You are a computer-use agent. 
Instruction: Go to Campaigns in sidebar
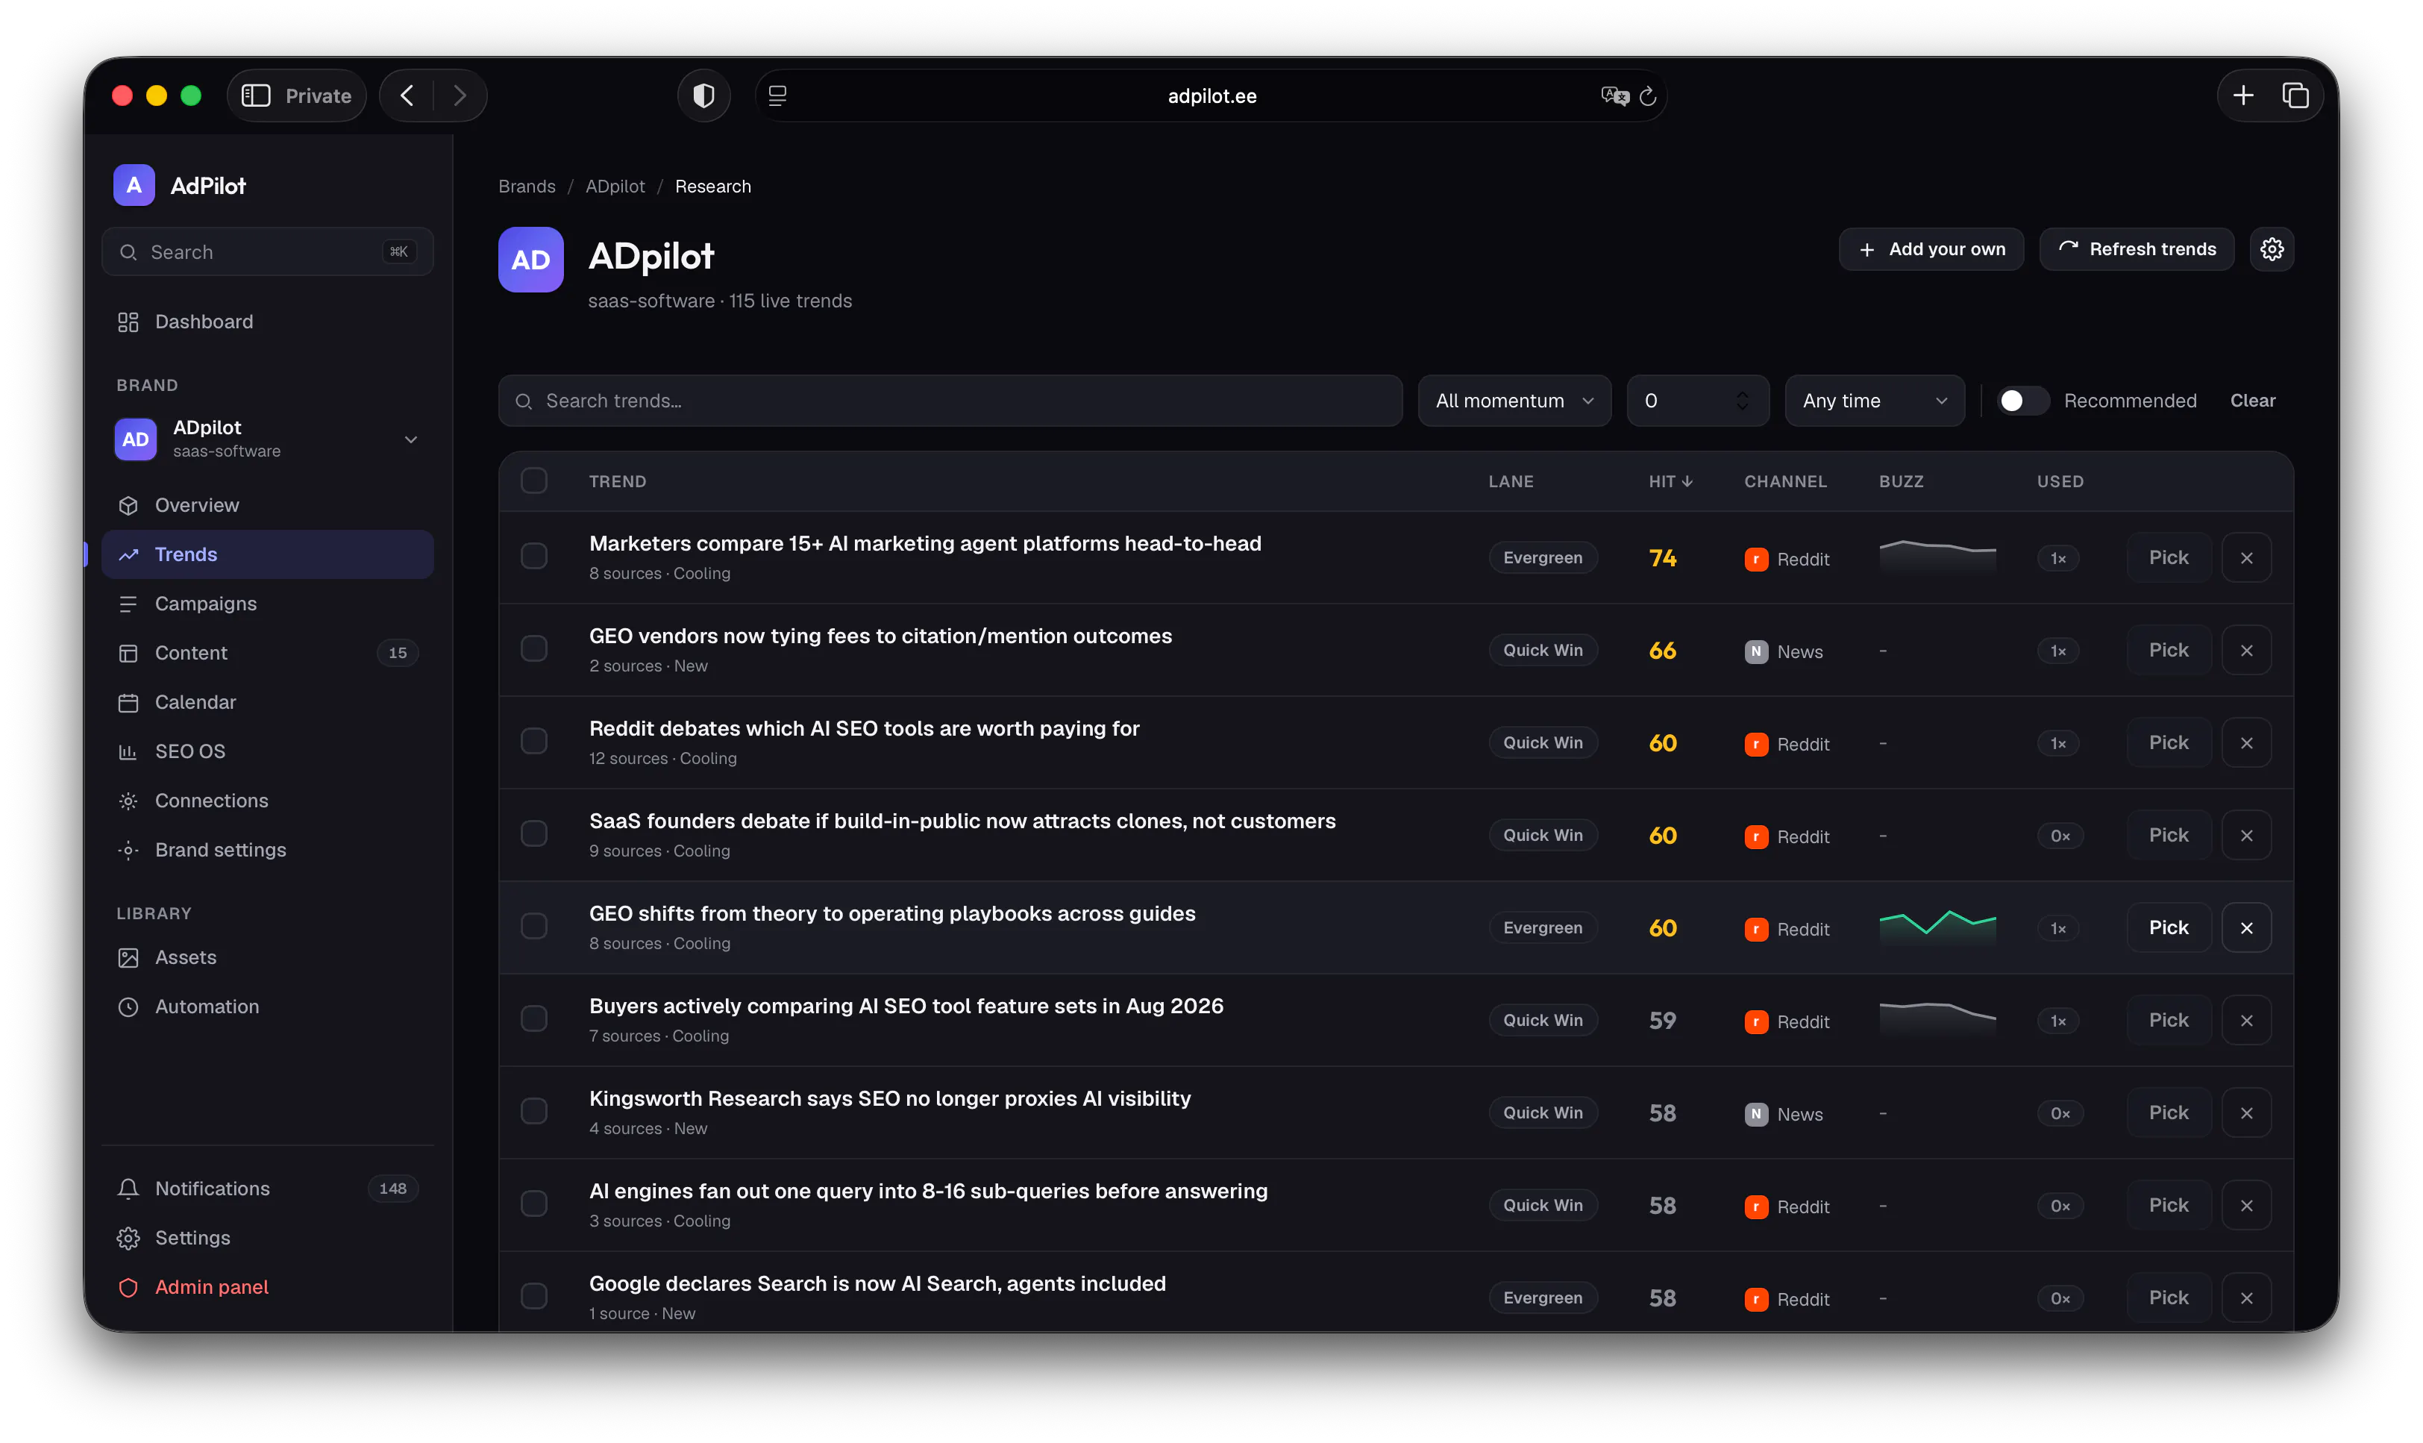click(x=267, y=603)
